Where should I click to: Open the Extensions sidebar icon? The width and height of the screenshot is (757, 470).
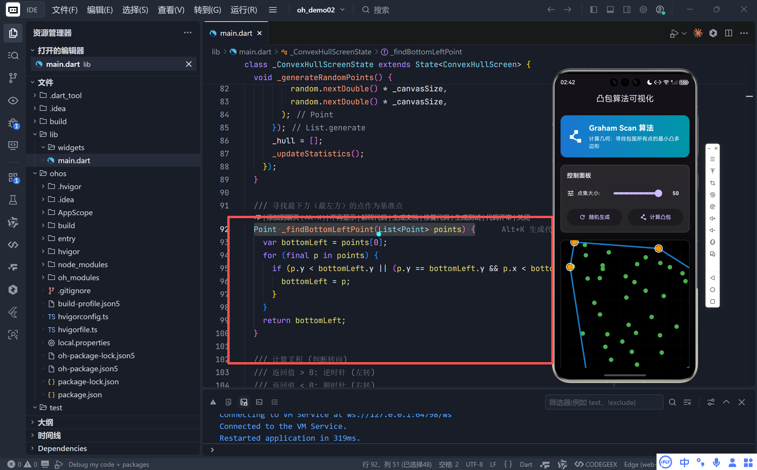click(13, 177)
